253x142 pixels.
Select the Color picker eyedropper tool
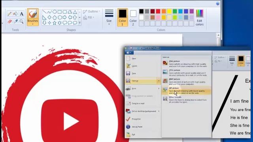pyautogui.click(x=16, y=21)
